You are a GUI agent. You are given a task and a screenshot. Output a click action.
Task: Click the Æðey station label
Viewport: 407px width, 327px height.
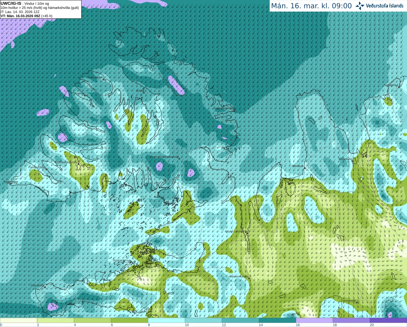(140, 91)
